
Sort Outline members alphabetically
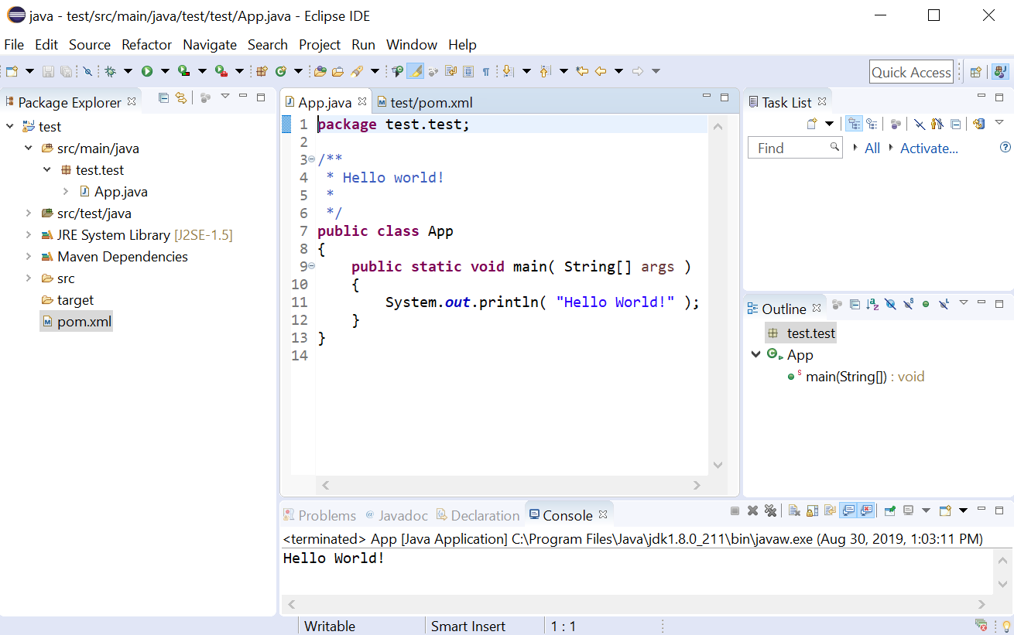(x=872, y=303)
